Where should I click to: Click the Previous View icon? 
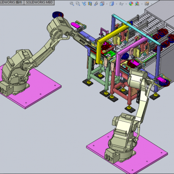point(84,3)
